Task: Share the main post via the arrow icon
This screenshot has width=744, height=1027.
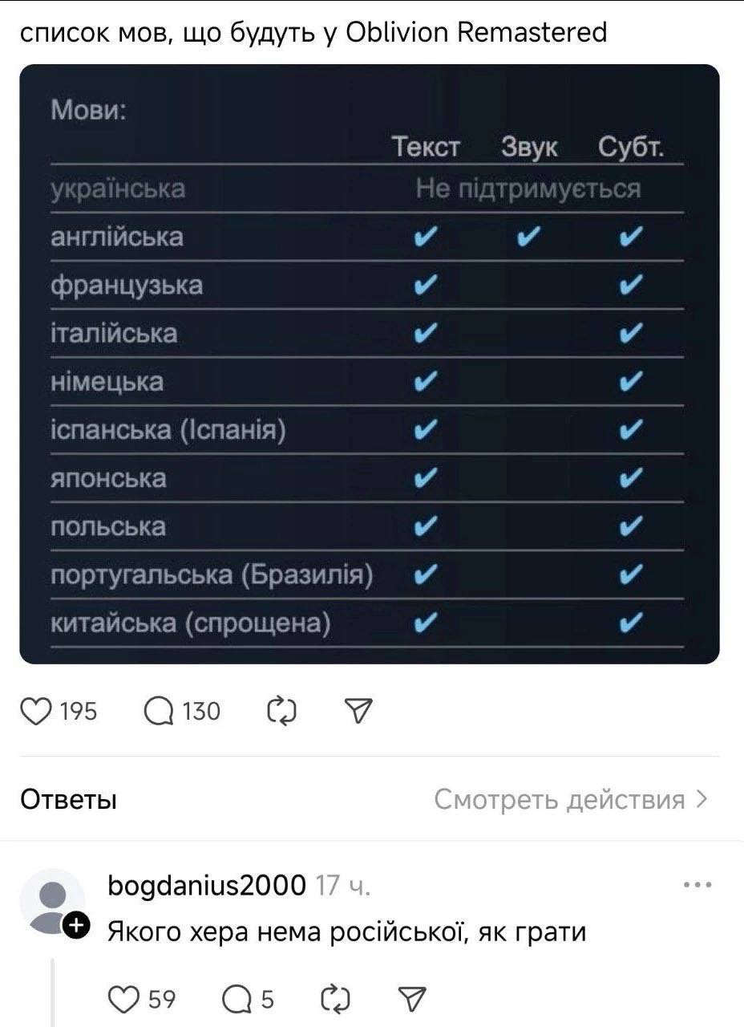Action: (358, 711)
